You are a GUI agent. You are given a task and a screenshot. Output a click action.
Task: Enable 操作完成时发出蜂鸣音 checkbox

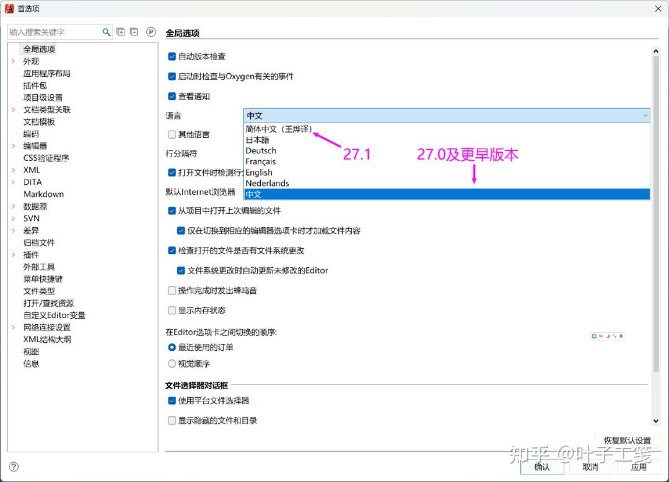tap(172, 291)
